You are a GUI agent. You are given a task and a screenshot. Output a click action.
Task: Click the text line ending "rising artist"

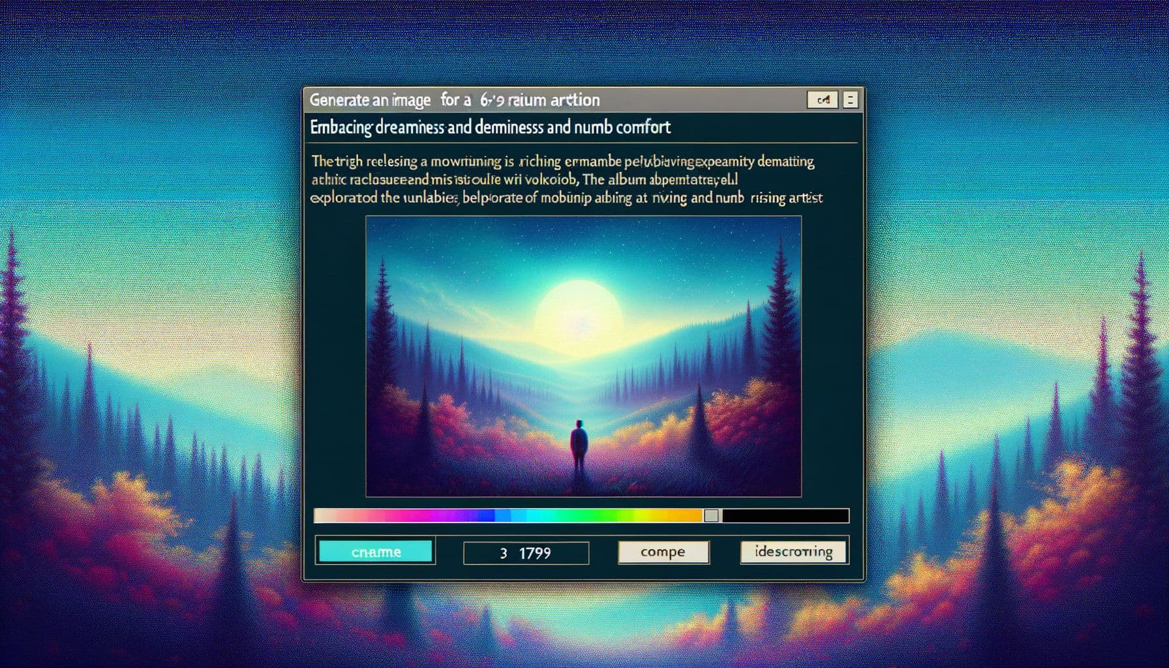coord(566,198)
